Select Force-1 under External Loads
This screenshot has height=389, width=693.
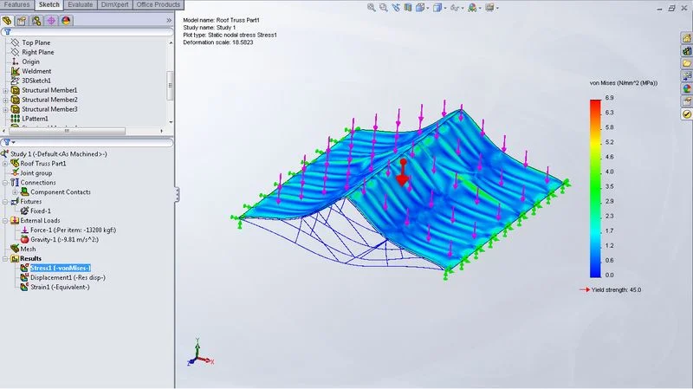[x=72, y=230]
